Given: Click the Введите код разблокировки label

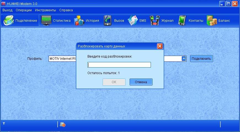Looking at the screenshot, I should coord(110,56).
